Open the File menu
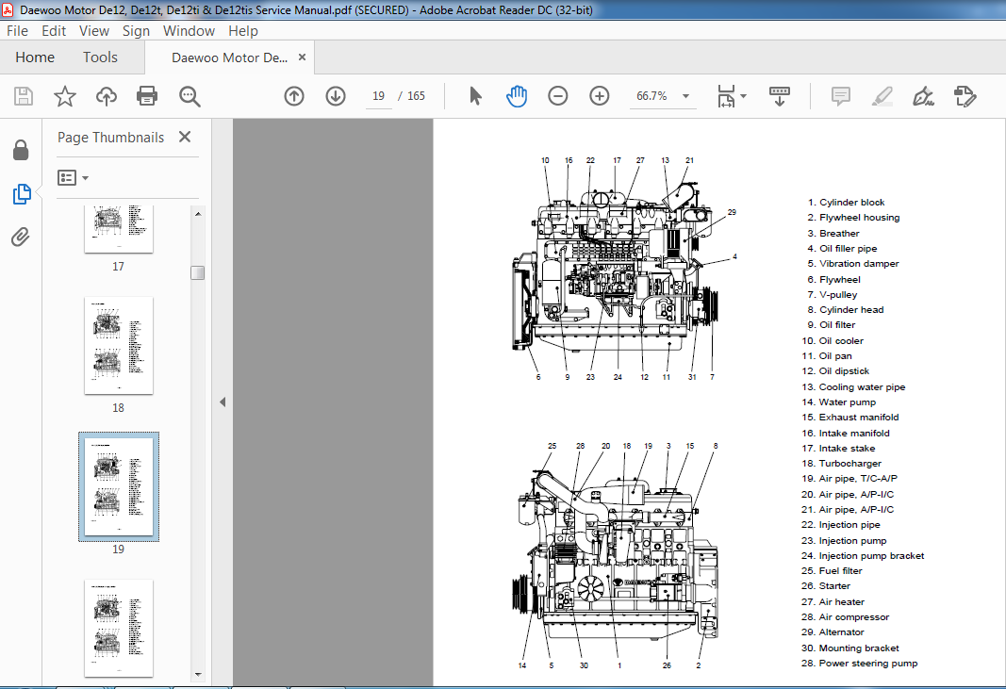The height and width of the screenshot is (689, 1006). [17, 31]
